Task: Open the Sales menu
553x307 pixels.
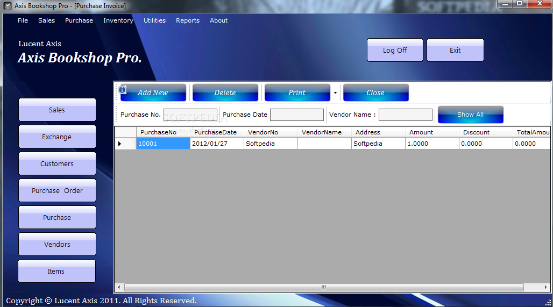Action: coord(47,20)
